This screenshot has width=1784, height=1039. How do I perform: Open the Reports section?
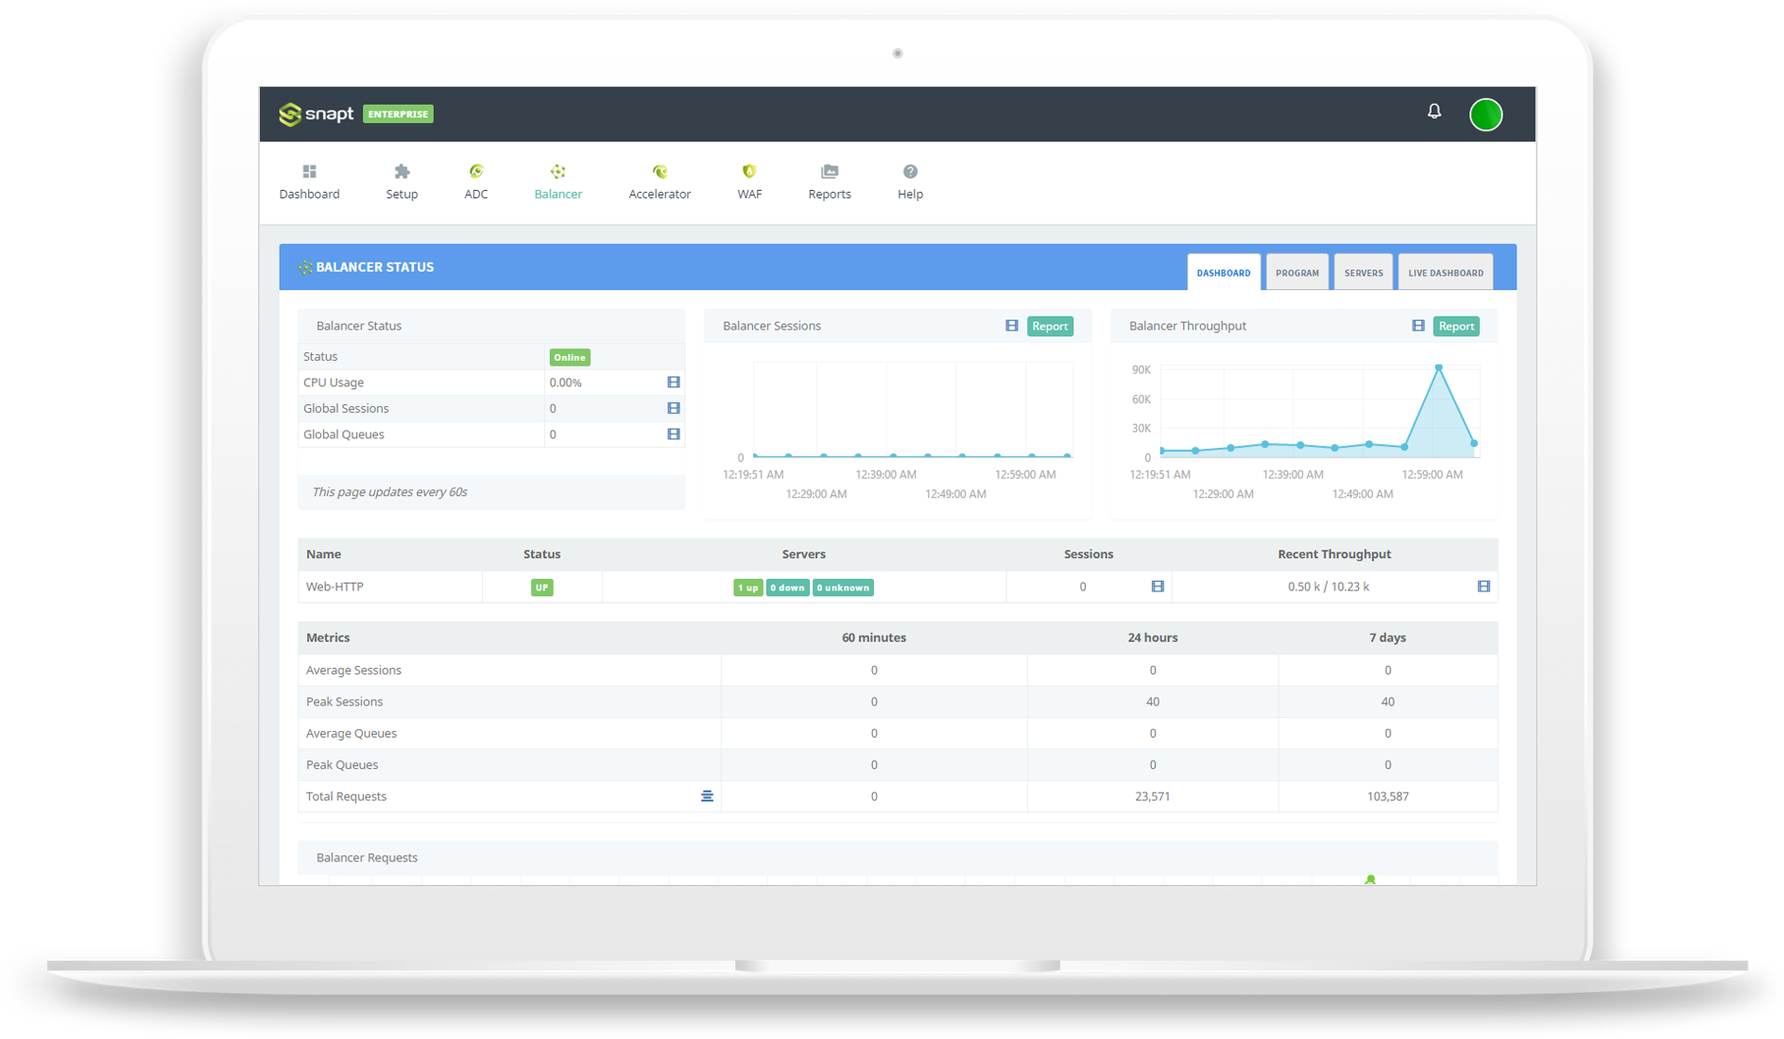click(x=830, y=172)
